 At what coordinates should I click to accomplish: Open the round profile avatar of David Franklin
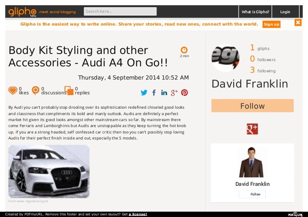[225, 58]
